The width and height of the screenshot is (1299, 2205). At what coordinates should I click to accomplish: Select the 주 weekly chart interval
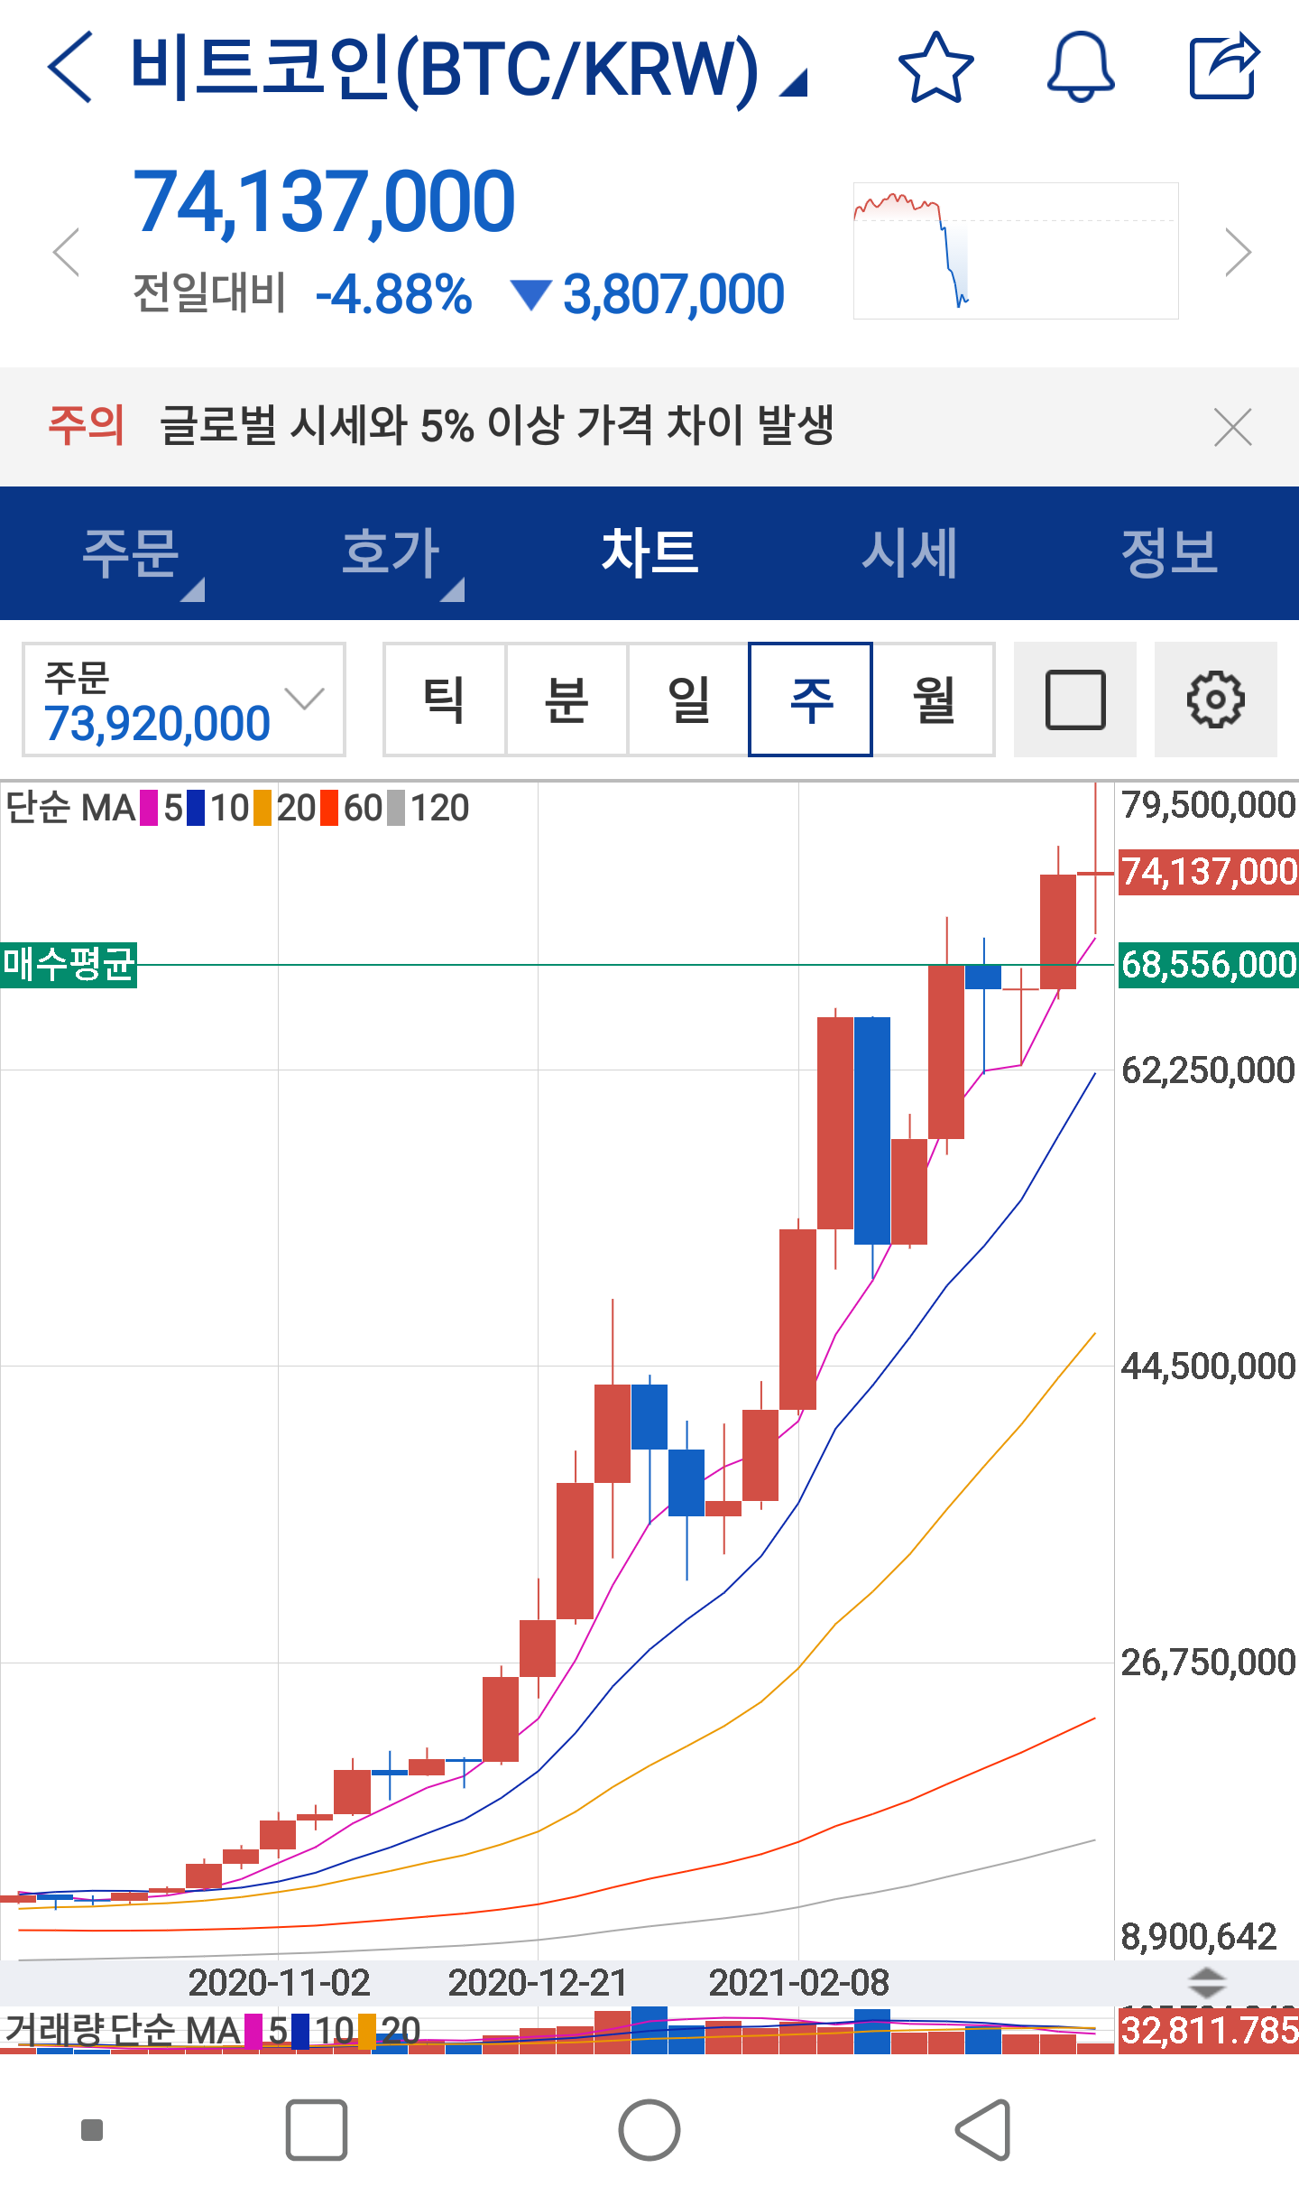[x=810, y=699]
